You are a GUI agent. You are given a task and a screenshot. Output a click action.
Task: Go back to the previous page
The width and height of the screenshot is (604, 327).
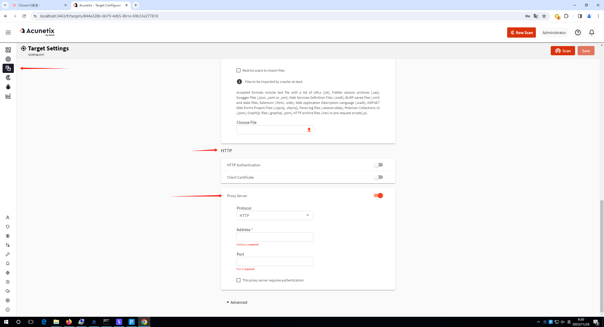6,16
